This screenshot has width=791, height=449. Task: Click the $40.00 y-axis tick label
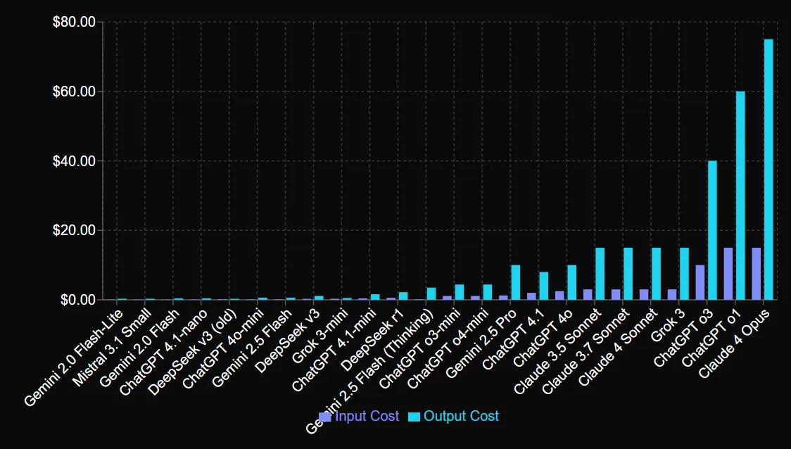click(74, 161)
